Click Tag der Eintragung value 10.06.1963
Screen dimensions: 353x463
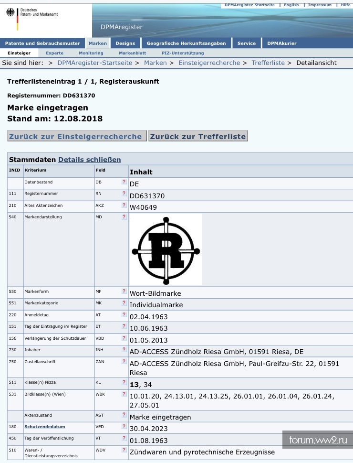(x=149, y=328)
